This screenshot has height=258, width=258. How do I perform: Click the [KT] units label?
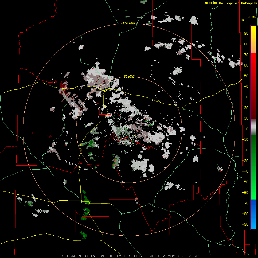coord(245,20)
